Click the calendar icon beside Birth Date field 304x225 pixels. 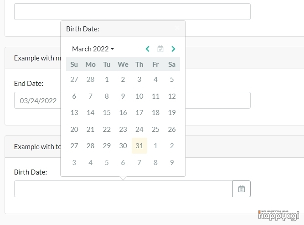(242, 189)
